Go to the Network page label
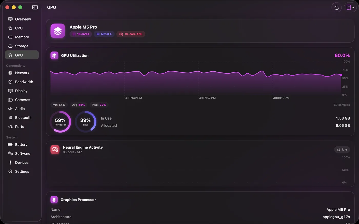 pyautogui.click(x=22, y=73)
